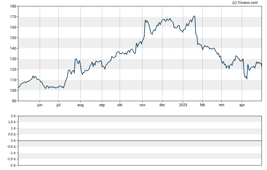Click the '0 d.' lower axis label

coord(14,141)
